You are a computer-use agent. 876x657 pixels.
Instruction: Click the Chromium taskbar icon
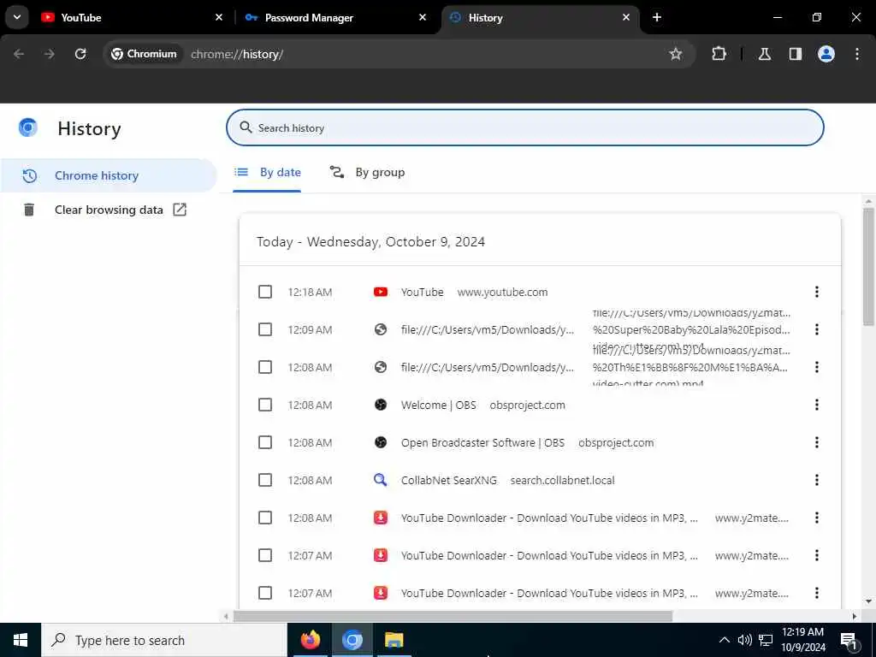352,640
